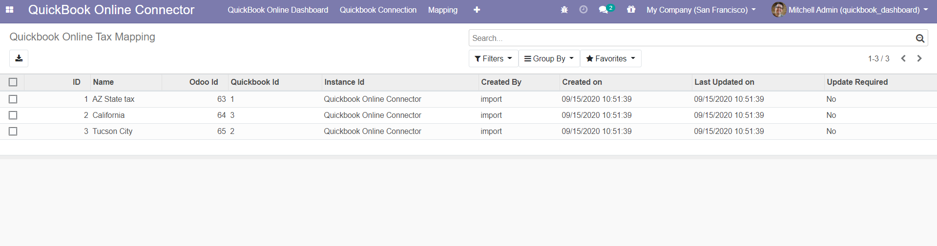Open the Filters dropdown

(493, 58)
